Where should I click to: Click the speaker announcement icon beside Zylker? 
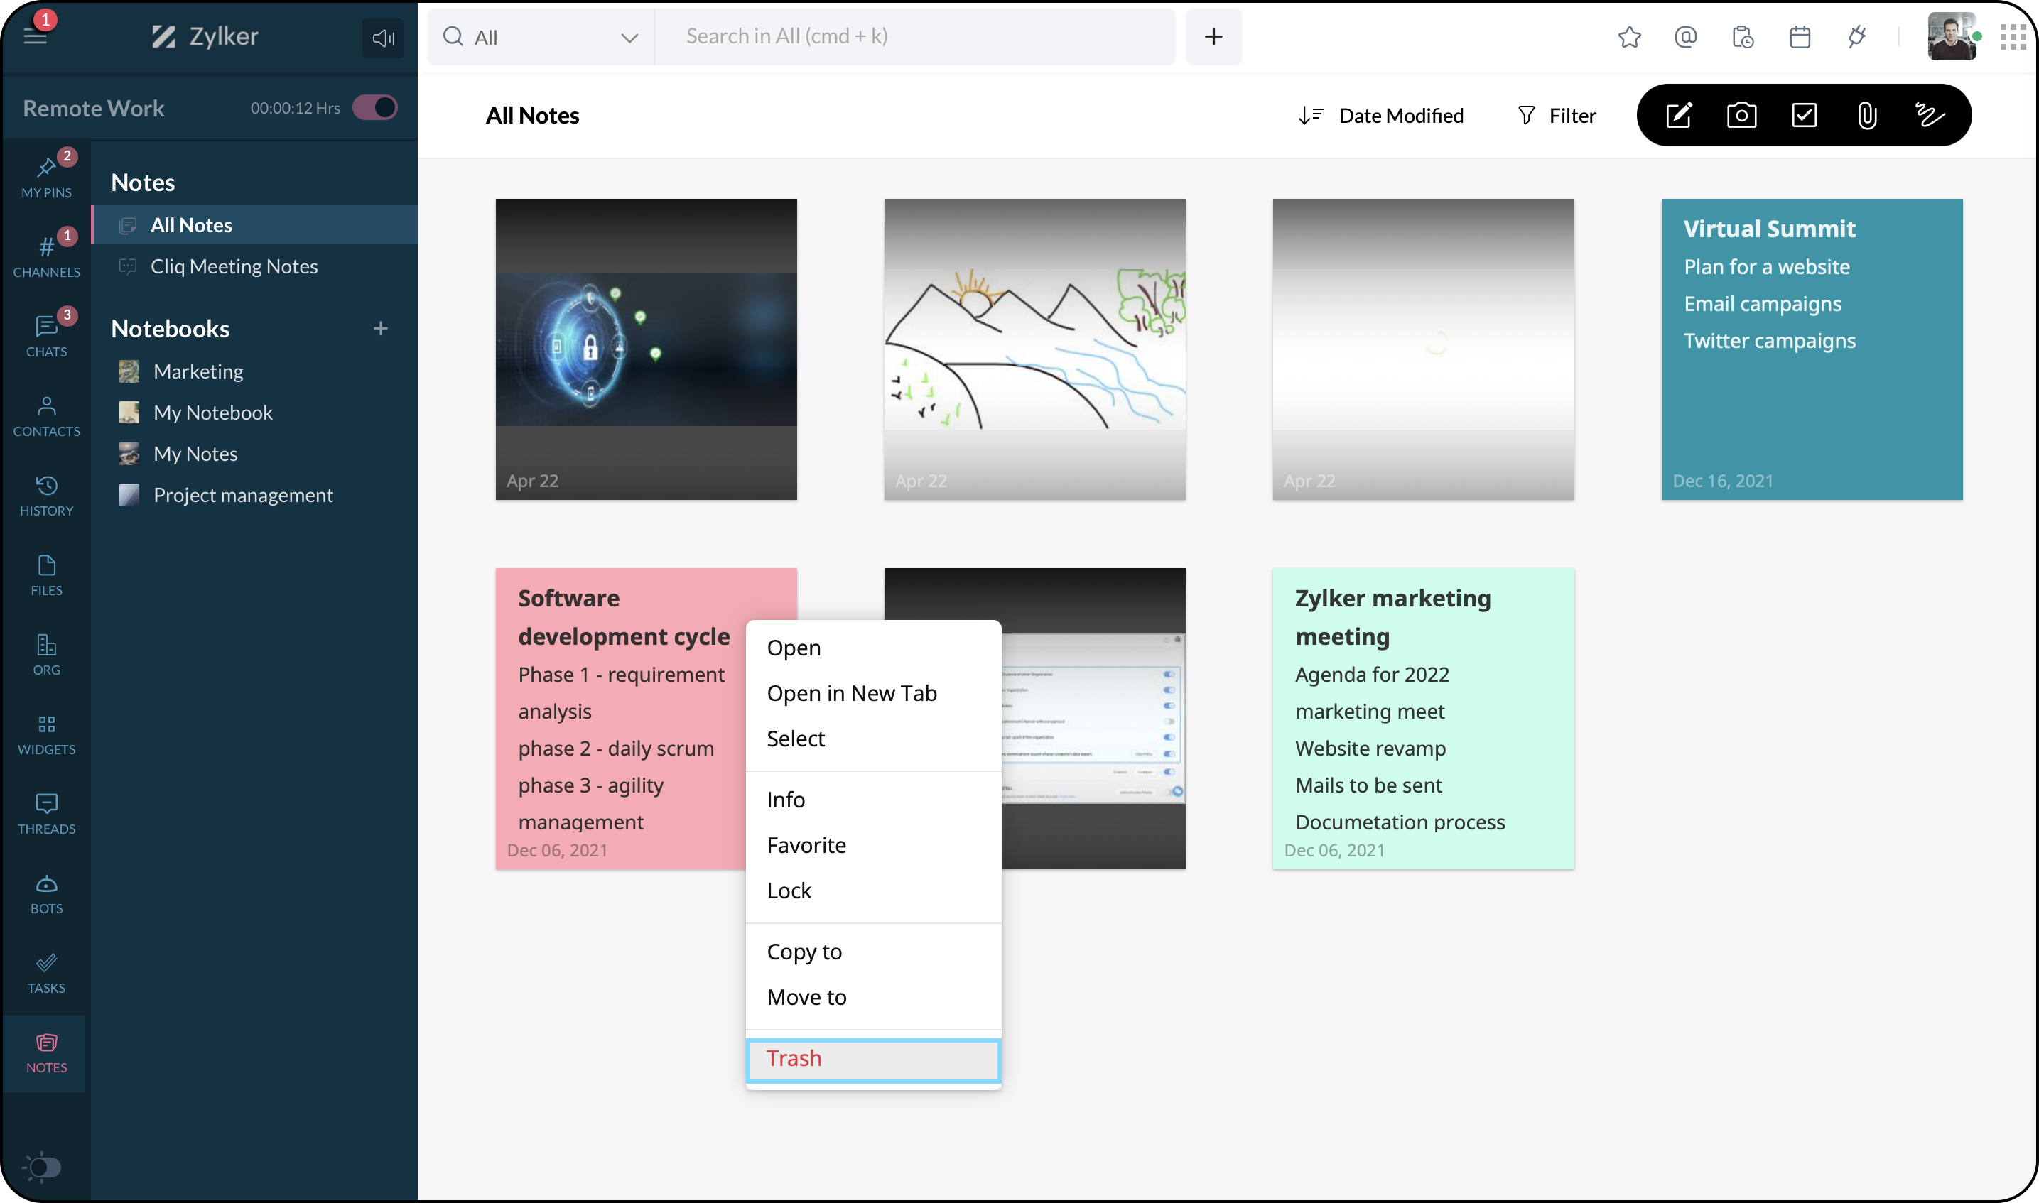pos(383,38)
